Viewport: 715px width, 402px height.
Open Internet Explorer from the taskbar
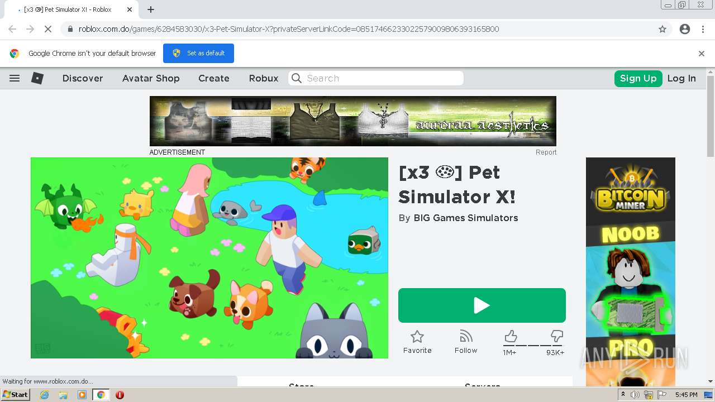44,395
